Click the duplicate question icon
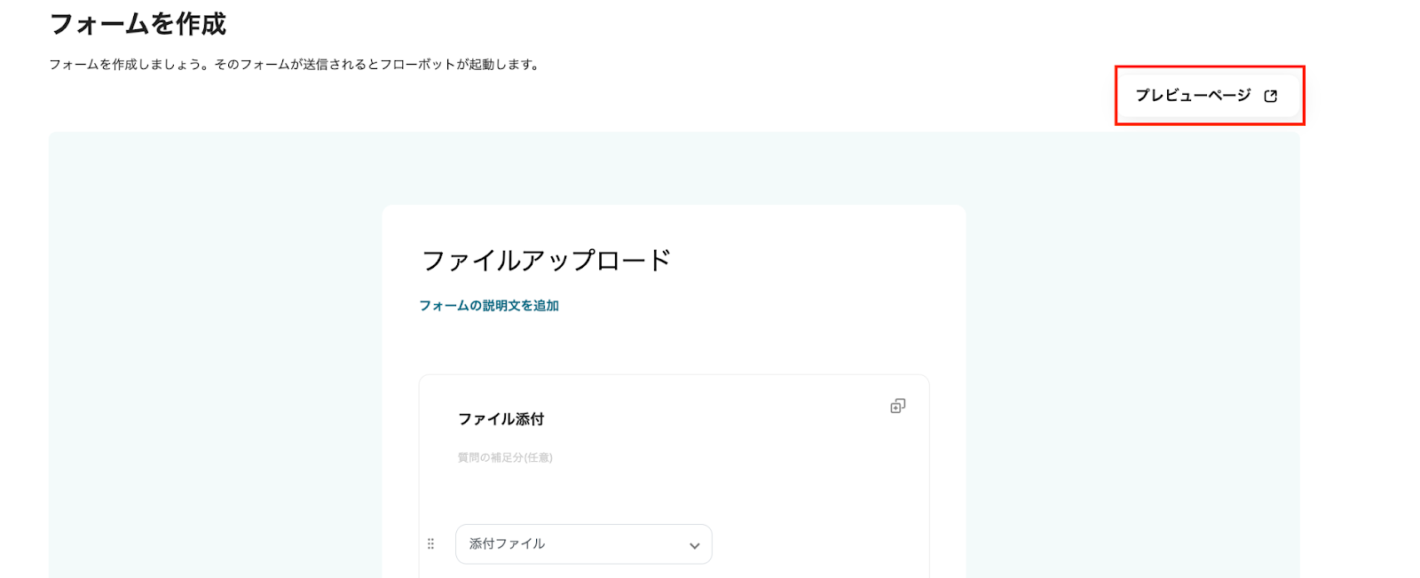Viewport: 1420px width, 578px height. pos(897,406)
